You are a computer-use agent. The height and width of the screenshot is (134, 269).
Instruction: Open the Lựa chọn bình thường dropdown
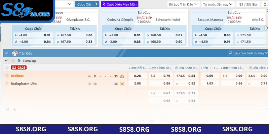[248, 53]
